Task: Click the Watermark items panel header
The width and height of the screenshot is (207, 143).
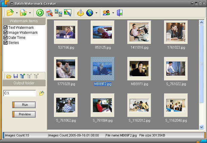Action: [x=24, y=21]
